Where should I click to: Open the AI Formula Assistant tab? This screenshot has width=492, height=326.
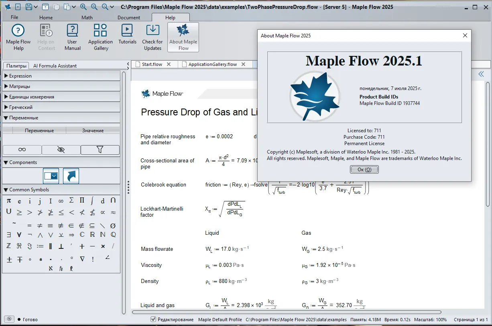pos(55,66)
